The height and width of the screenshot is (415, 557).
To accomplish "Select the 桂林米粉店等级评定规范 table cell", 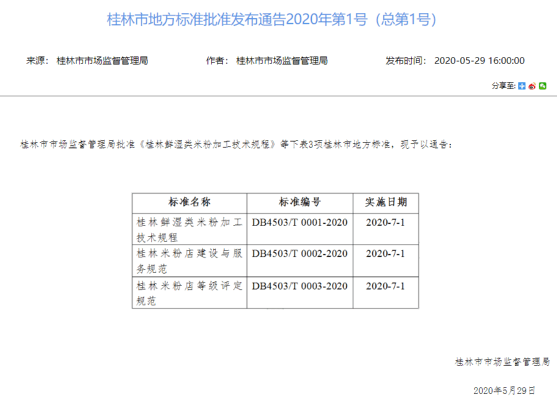I will [190, 293].
